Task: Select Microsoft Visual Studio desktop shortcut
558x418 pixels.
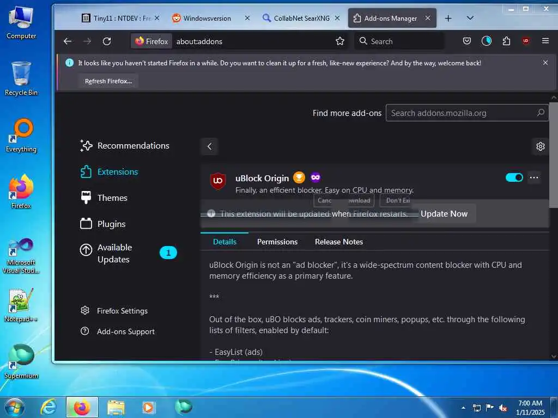Action: [21, 256]
